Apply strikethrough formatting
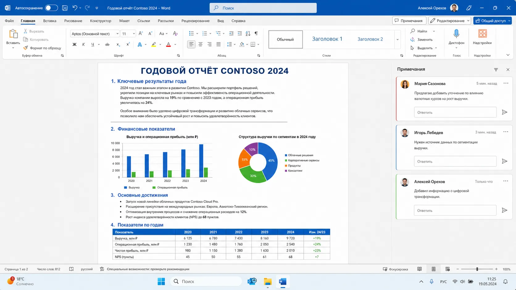The image size is (516, 290). point(107,44)
